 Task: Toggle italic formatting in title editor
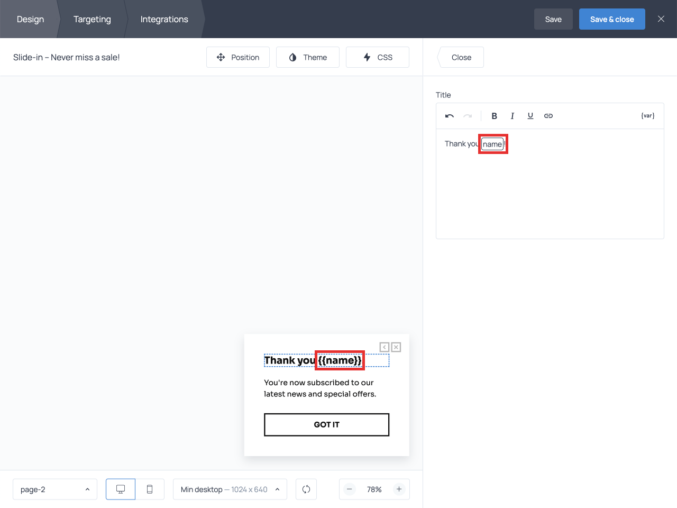coord(512,116)
